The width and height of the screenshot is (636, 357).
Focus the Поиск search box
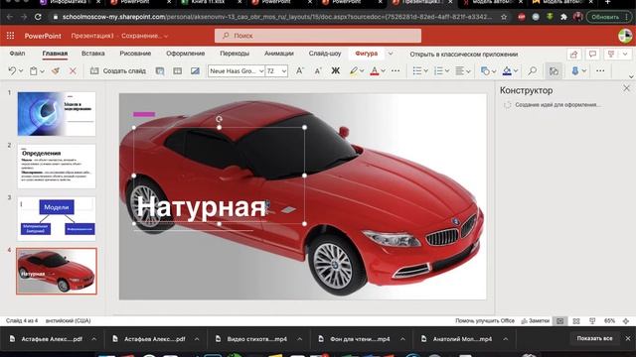tap(318, 36)
